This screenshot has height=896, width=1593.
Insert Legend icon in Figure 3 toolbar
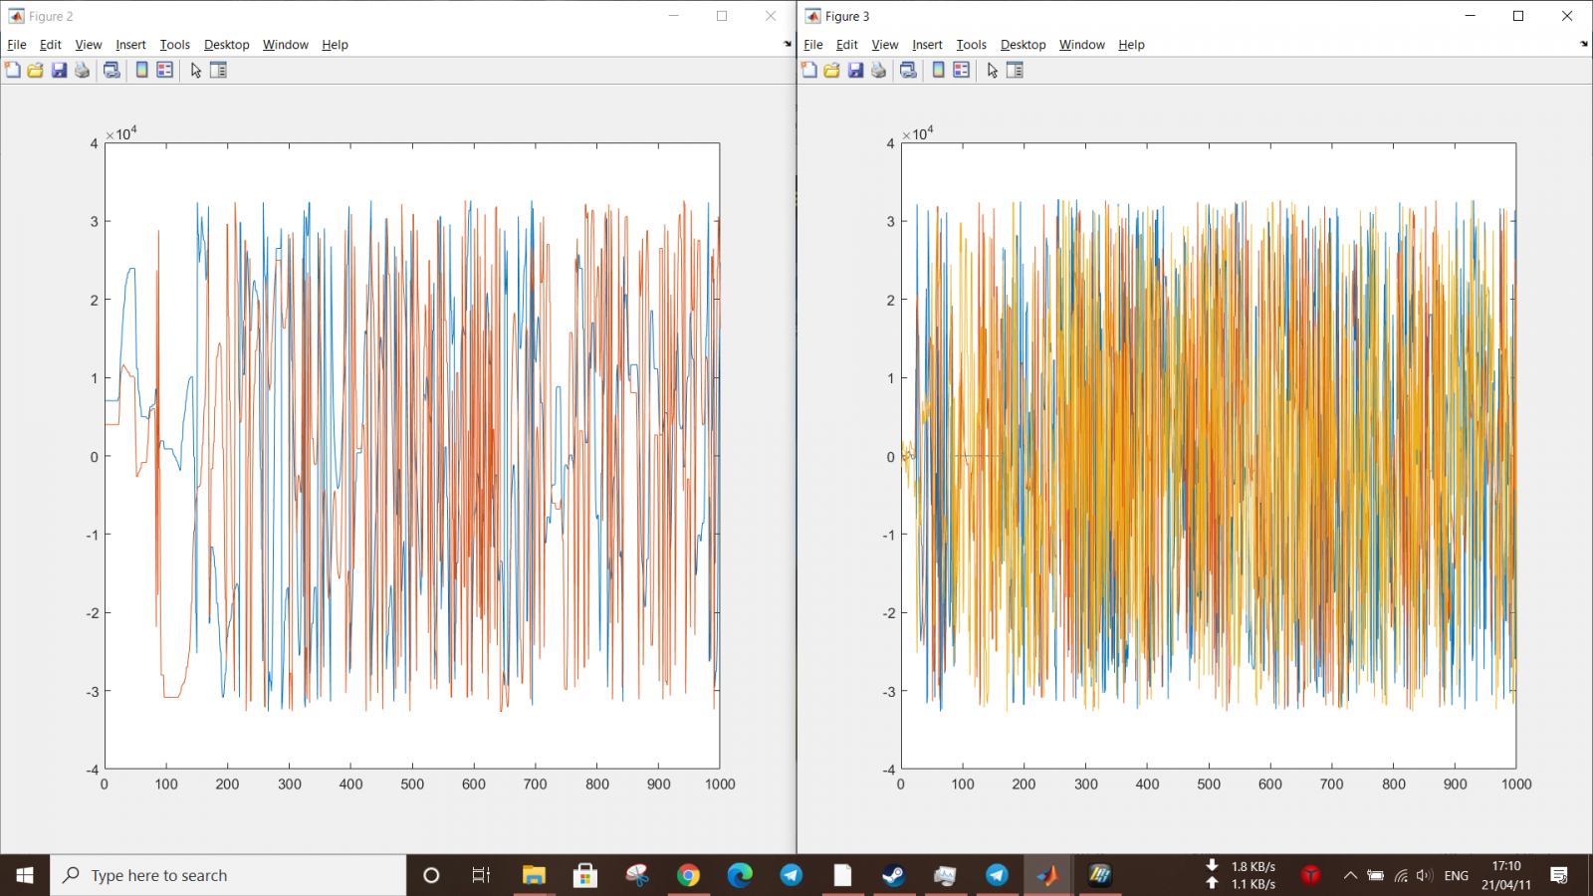click(962, 70)
